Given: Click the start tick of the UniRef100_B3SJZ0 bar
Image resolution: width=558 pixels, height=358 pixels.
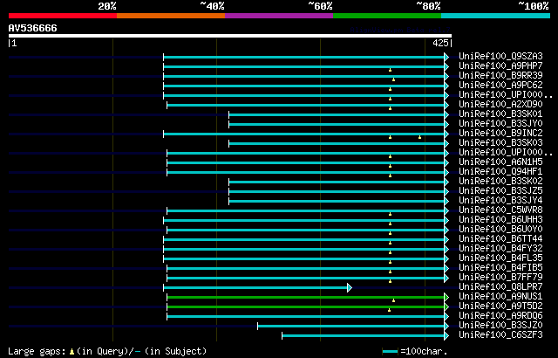Looking at the screenshot, I should tap(258, 326).
